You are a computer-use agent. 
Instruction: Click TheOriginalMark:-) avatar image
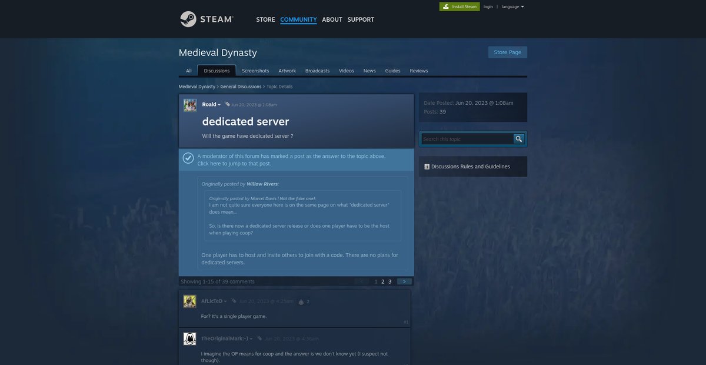pos(189,339)
